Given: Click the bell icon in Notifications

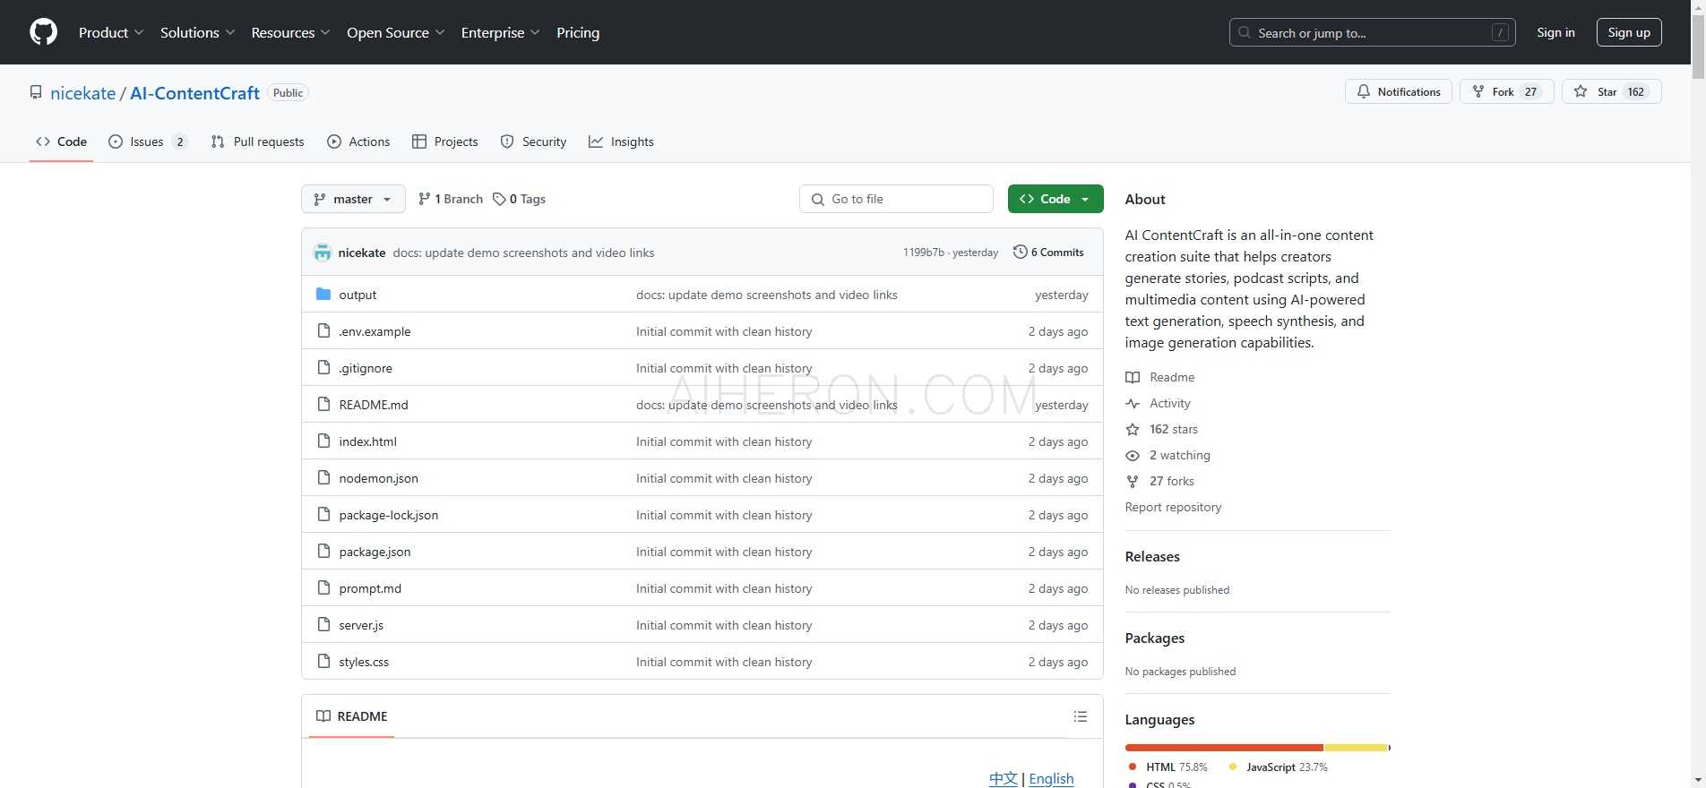Looking at the screenshot, I should tap(1364, 91).
